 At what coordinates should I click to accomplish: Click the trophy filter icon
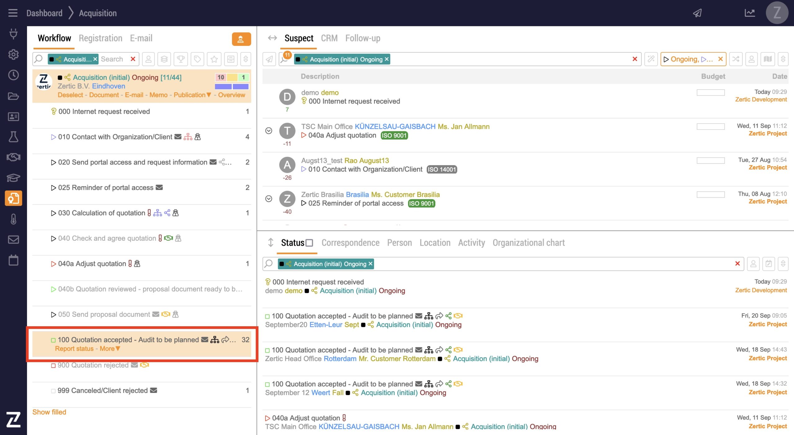pos(181,59)
